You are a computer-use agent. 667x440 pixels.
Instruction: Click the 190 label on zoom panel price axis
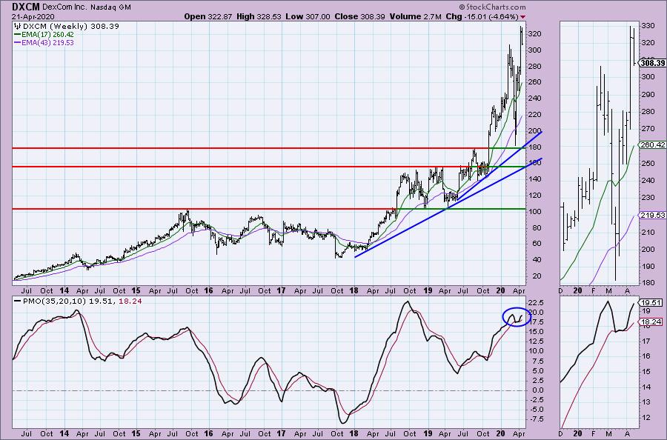648,267
